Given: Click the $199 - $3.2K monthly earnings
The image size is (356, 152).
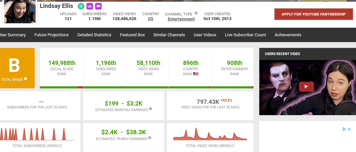Looking at the screenshot, I should [x=124, y=104].
